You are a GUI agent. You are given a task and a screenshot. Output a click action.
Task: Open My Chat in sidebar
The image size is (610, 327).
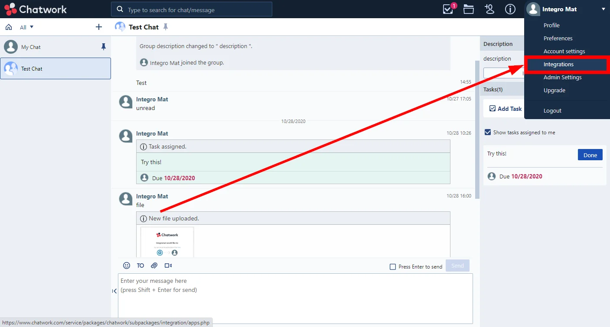point(55,47)
